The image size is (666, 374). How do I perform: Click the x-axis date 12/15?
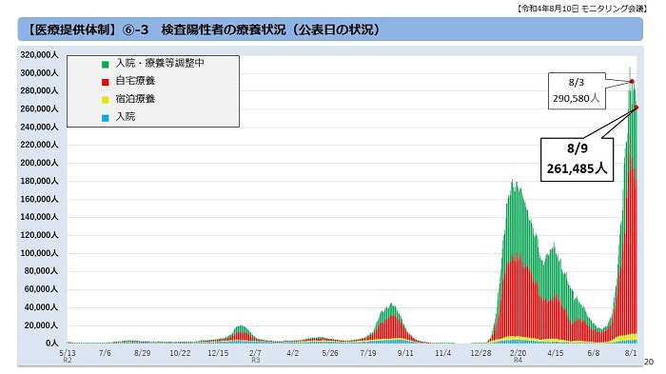[x=218, y=353]
